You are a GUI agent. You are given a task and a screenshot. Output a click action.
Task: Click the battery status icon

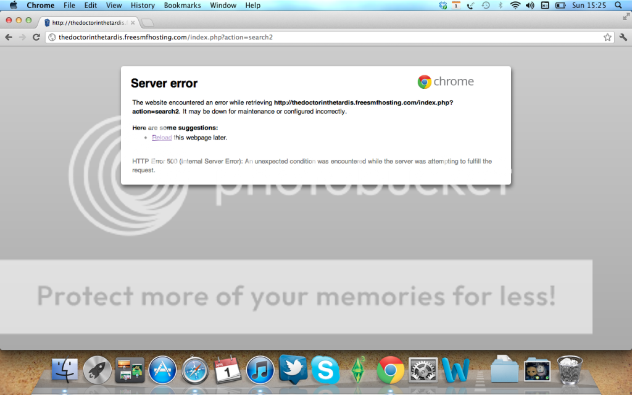(560, 5)
